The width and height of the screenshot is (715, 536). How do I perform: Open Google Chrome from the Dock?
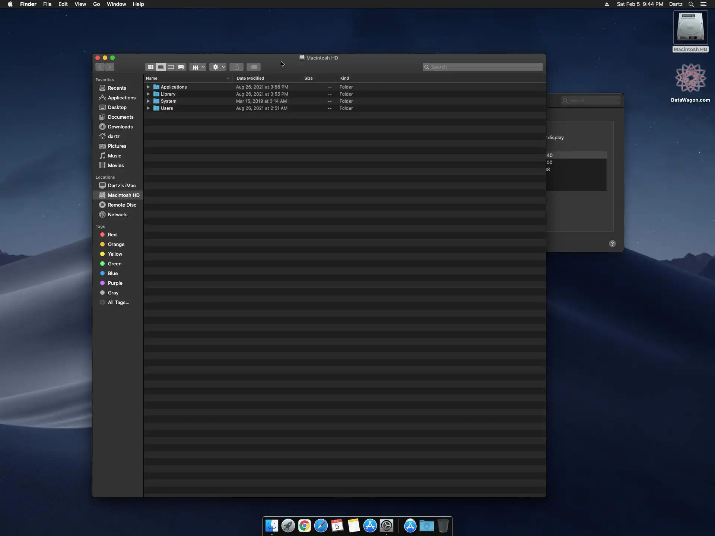304,526
